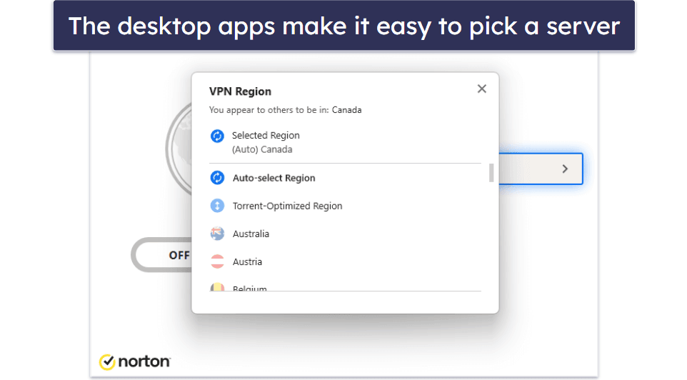This screenshot has height=380, width=687.
Task: Click the VPN Region dialog title
Action: pyautogui.click(x=240, y=91)
